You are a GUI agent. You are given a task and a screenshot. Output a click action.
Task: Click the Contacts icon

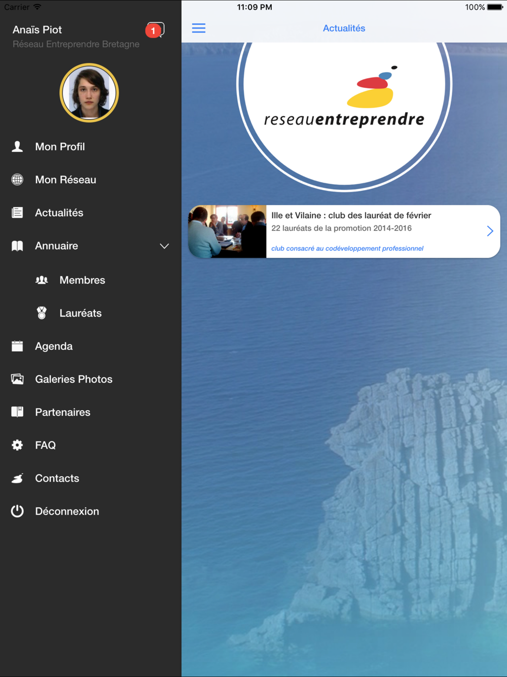coord(17,478)
